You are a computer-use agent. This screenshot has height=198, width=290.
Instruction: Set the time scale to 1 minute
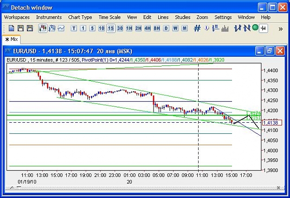click(x=83, y=28)
